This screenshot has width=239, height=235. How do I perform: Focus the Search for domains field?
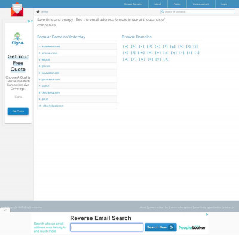[x=198, y=11]
